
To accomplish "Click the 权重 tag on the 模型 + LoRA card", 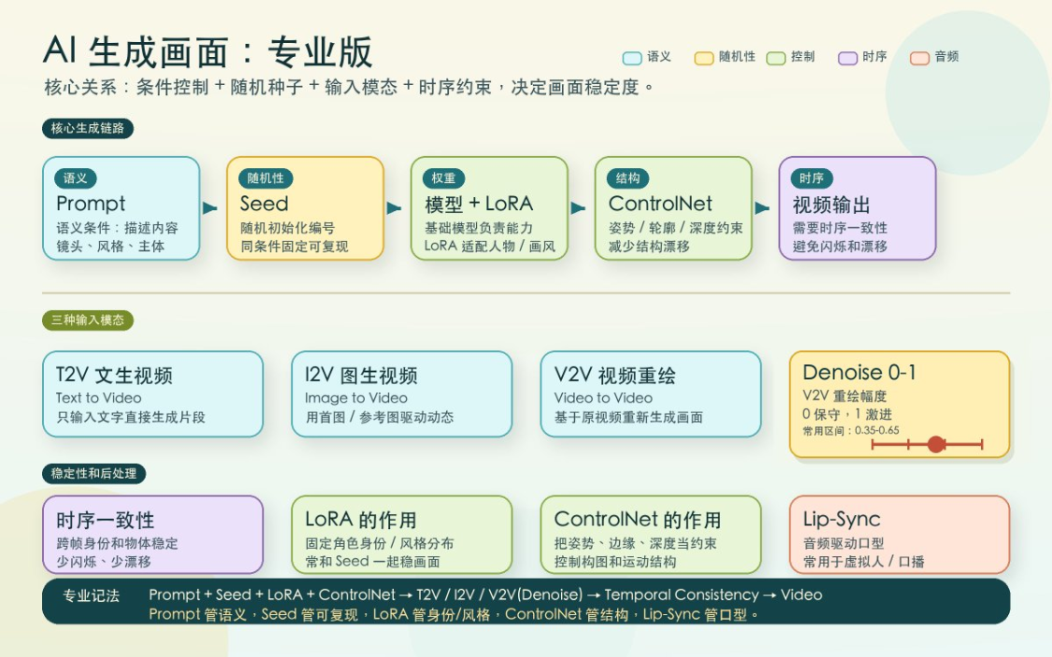I will tap(443, 179).
